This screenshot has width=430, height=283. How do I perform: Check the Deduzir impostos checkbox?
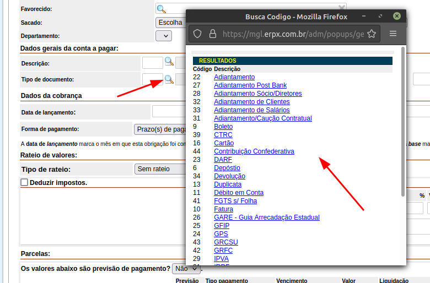tap(24, 182)
